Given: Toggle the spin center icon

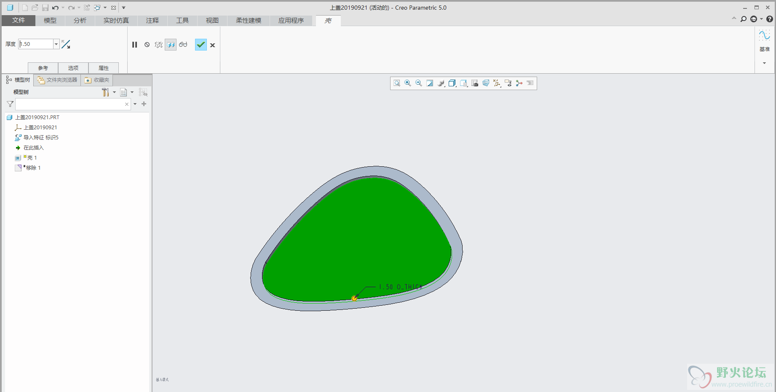Looking at the screenshot, I should [519, 83].
